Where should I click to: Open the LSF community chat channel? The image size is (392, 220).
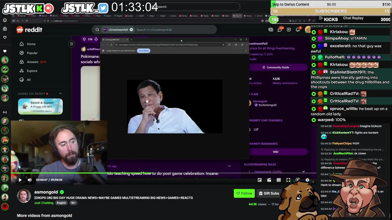[256, 129]
